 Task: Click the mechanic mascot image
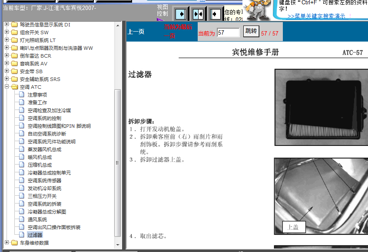(257, 10)
